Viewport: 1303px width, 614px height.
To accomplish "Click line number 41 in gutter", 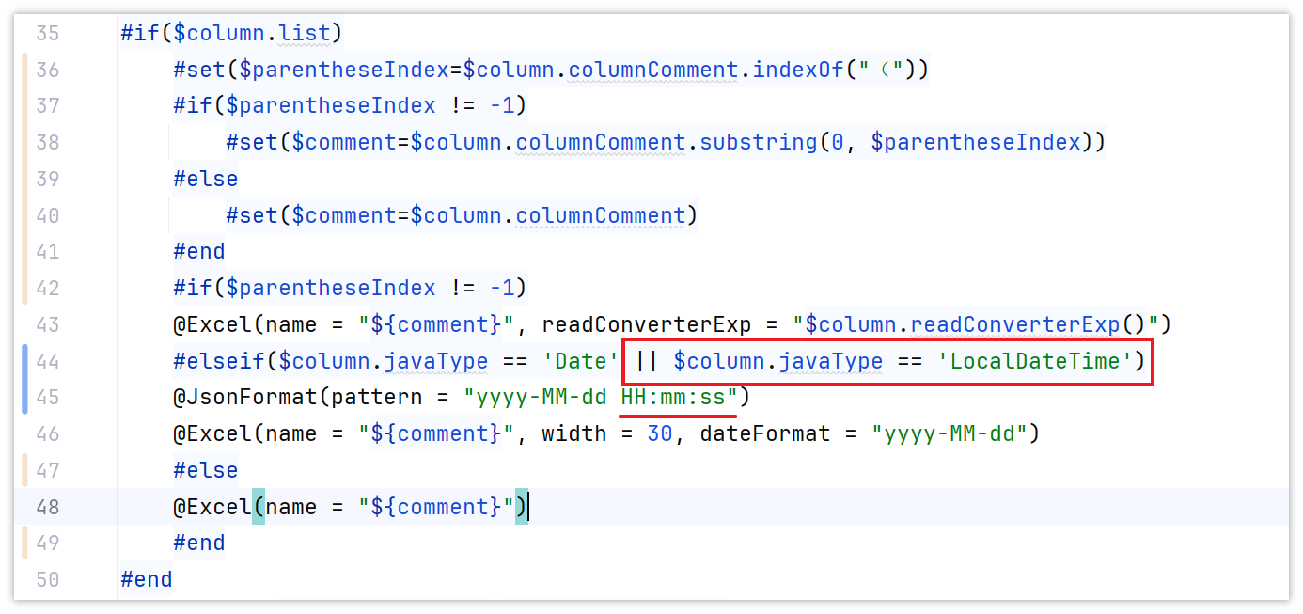I will coord(48,252).
